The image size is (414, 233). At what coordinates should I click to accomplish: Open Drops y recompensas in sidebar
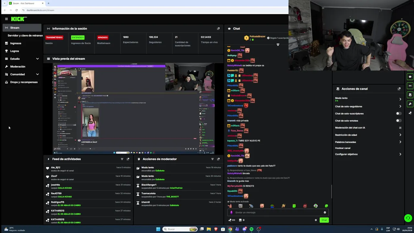click(x=24, y=82)
